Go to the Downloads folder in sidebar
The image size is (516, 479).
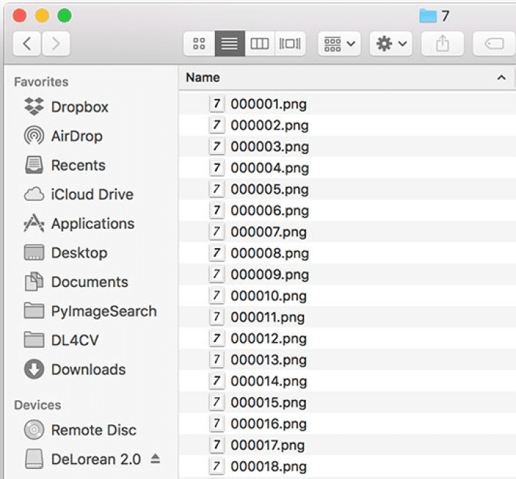(x=87, y=369)
